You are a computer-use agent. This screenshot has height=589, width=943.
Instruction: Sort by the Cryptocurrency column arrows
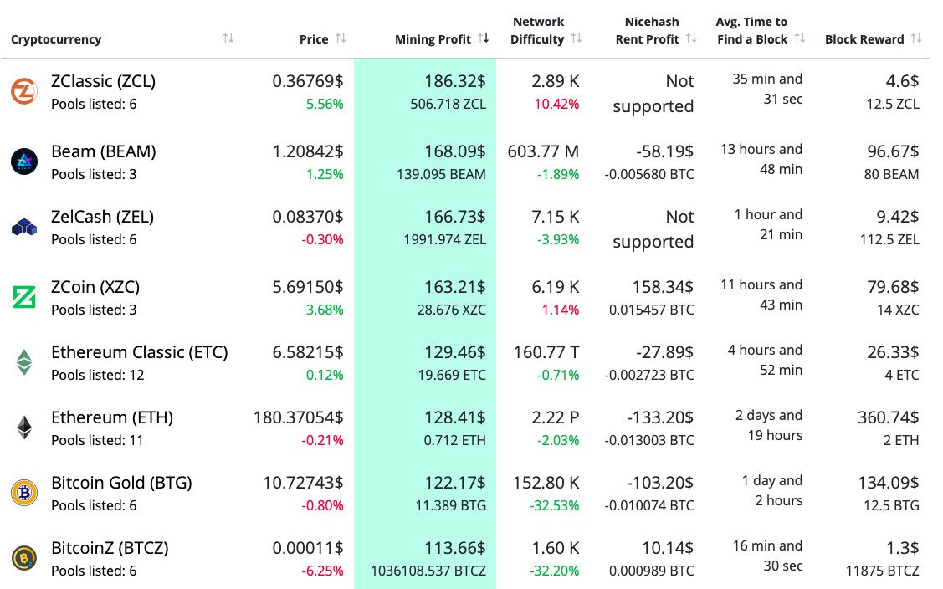228,38
